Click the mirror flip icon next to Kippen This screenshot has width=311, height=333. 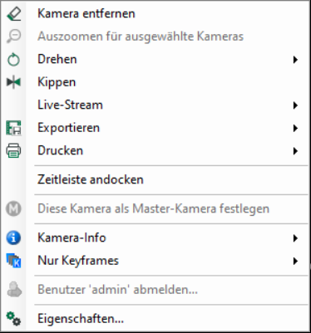click(x=13, y=82)
